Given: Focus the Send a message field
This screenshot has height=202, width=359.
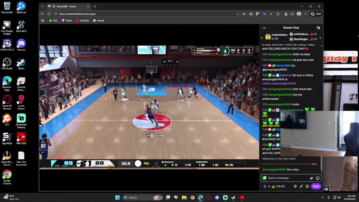Looking at the screenshot, I should click(291, 178).
